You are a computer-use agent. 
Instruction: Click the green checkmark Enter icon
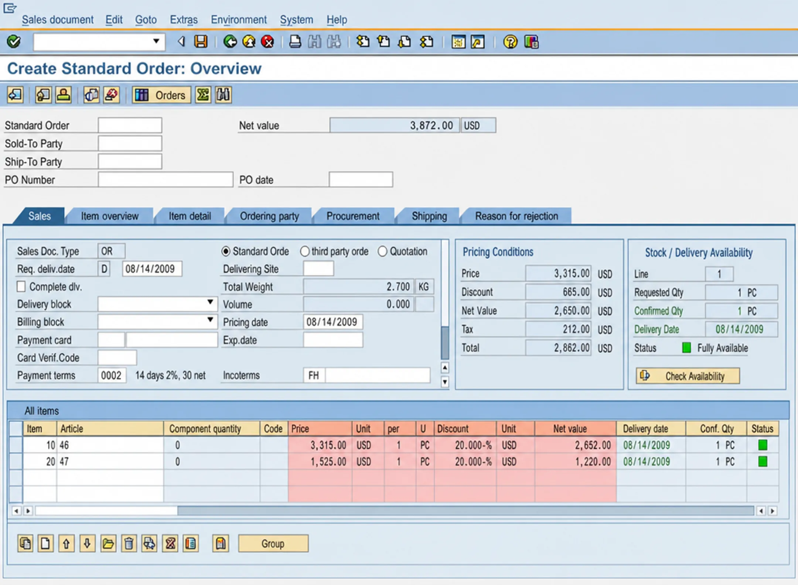[x=14, y=41]
